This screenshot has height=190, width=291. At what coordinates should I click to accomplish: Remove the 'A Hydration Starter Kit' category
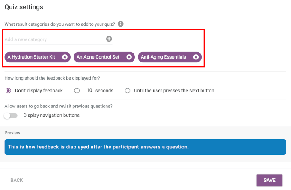coord(65,57)
